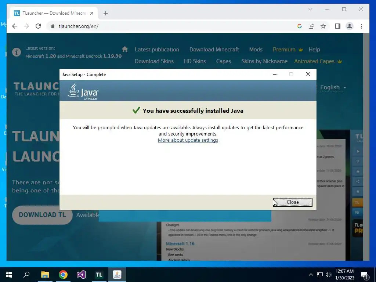Open Chrome tab search chevron
Viewport: 376px width, 282px height.
[x=310, y=9]
